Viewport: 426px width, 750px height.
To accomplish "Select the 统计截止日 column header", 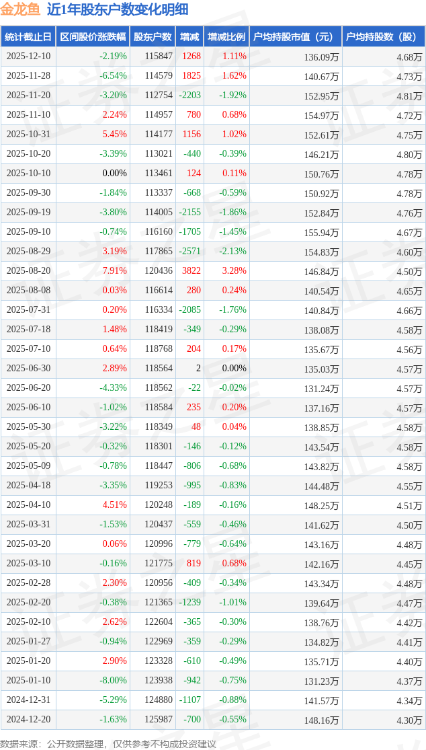I will 28,37.
